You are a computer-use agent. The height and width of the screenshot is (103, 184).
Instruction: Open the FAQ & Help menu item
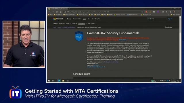tap(91, 23)
